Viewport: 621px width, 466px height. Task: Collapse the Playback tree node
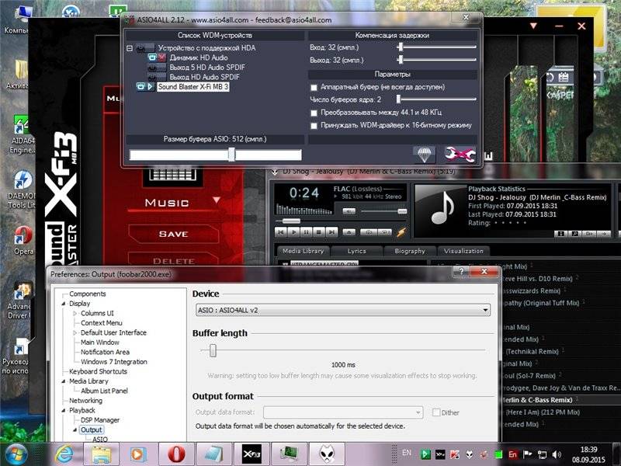[64, 411]
